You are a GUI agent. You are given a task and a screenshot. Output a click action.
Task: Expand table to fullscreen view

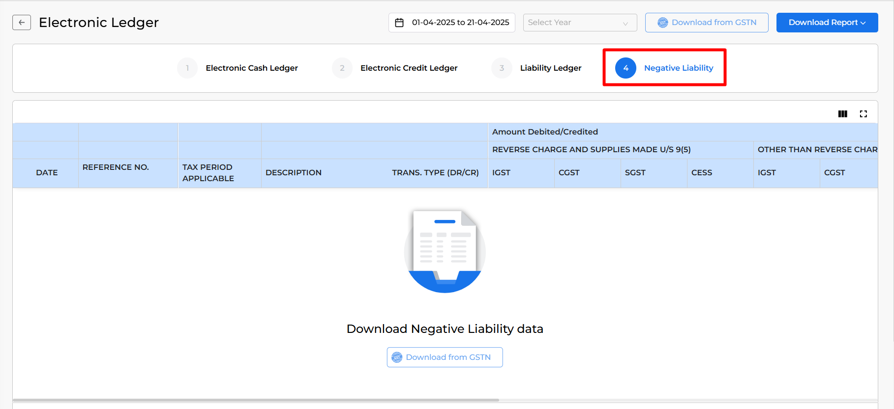[863, 114]
